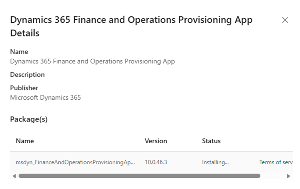Select the msdyn_FinanceAndOperationsProvisioningAp... package name
This screenshot has width=300, height=189.
coord(75,162)
